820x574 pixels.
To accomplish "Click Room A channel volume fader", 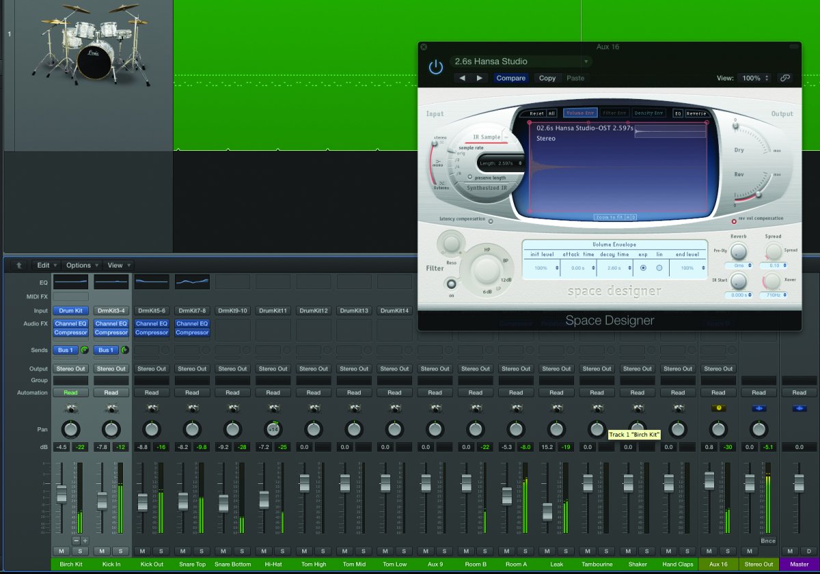I will pos(506,496).
